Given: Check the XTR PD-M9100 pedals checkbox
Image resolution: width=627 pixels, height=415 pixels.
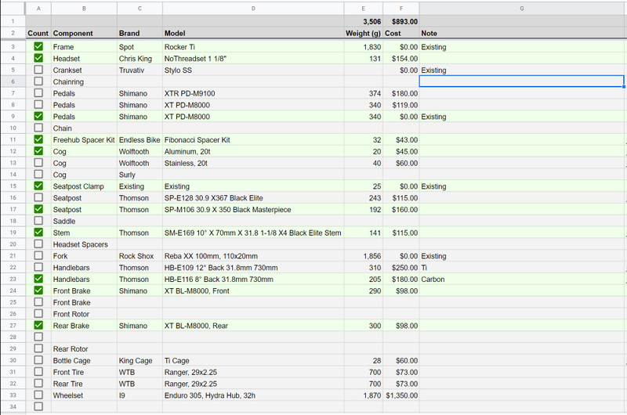Looking at the screenshot, I should (38, 92).
